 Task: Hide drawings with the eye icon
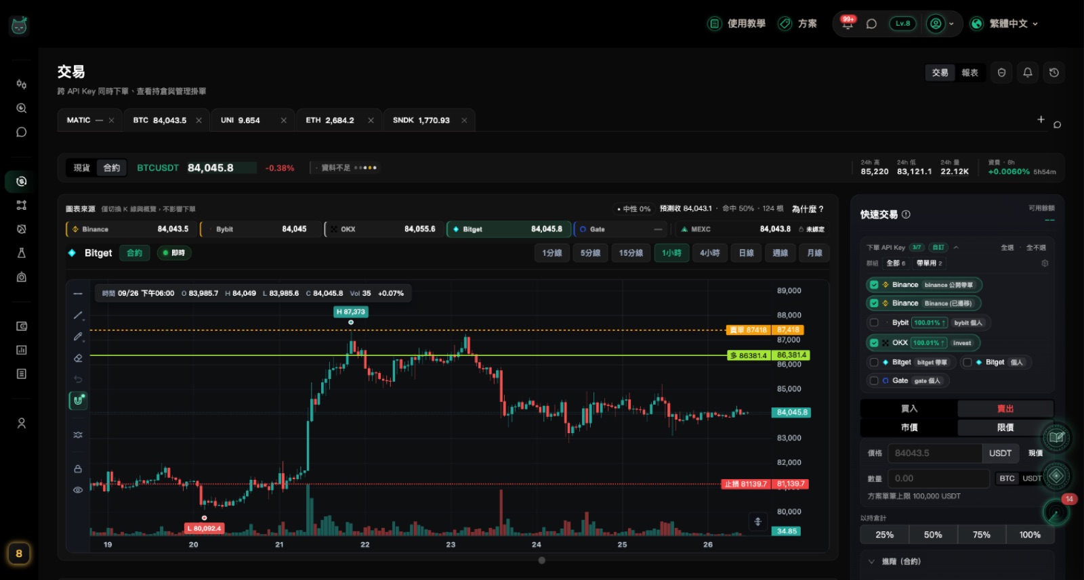coord(78,489)
